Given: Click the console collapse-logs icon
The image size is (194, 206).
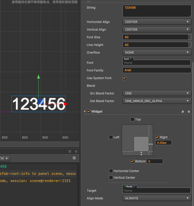Looking at the screenshot, I should 74,158.
